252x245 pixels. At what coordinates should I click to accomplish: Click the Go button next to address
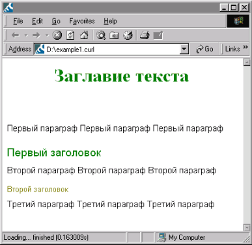pos(204,49)
